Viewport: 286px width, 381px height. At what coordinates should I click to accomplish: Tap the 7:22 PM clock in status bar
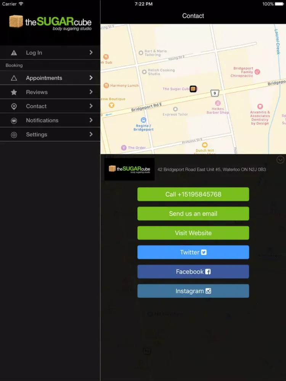click(x=143, y=4)
